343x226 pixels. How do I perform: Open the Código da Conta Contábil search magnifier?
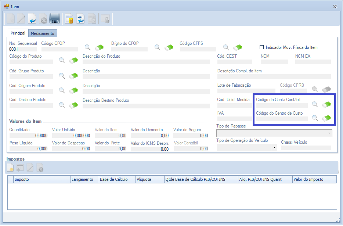[315, 104]
